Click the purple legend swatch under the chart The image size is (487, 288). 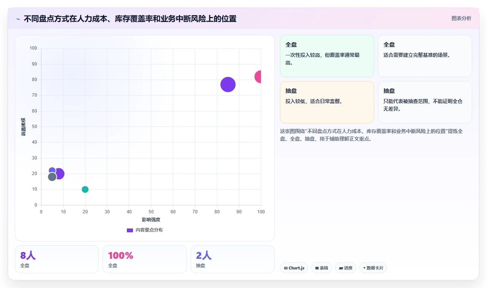pos(130,230)
